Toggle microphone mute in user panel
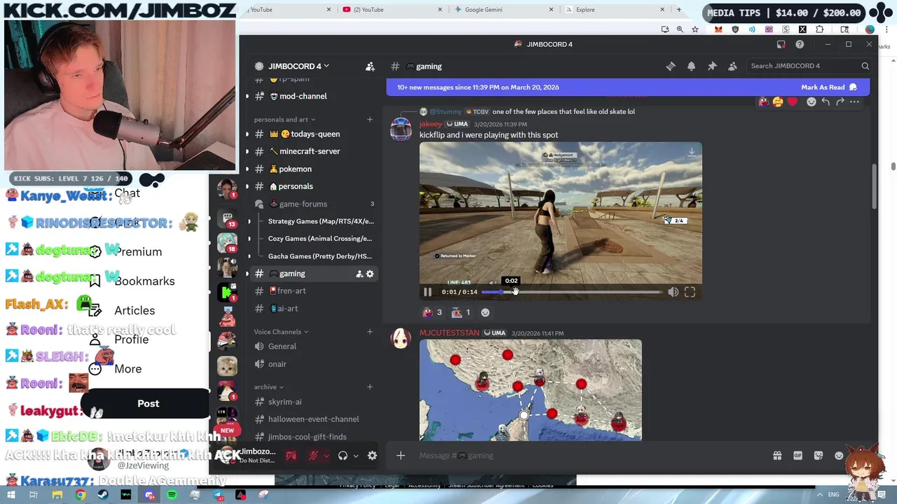The image size is (897, 504). (313, 456)
